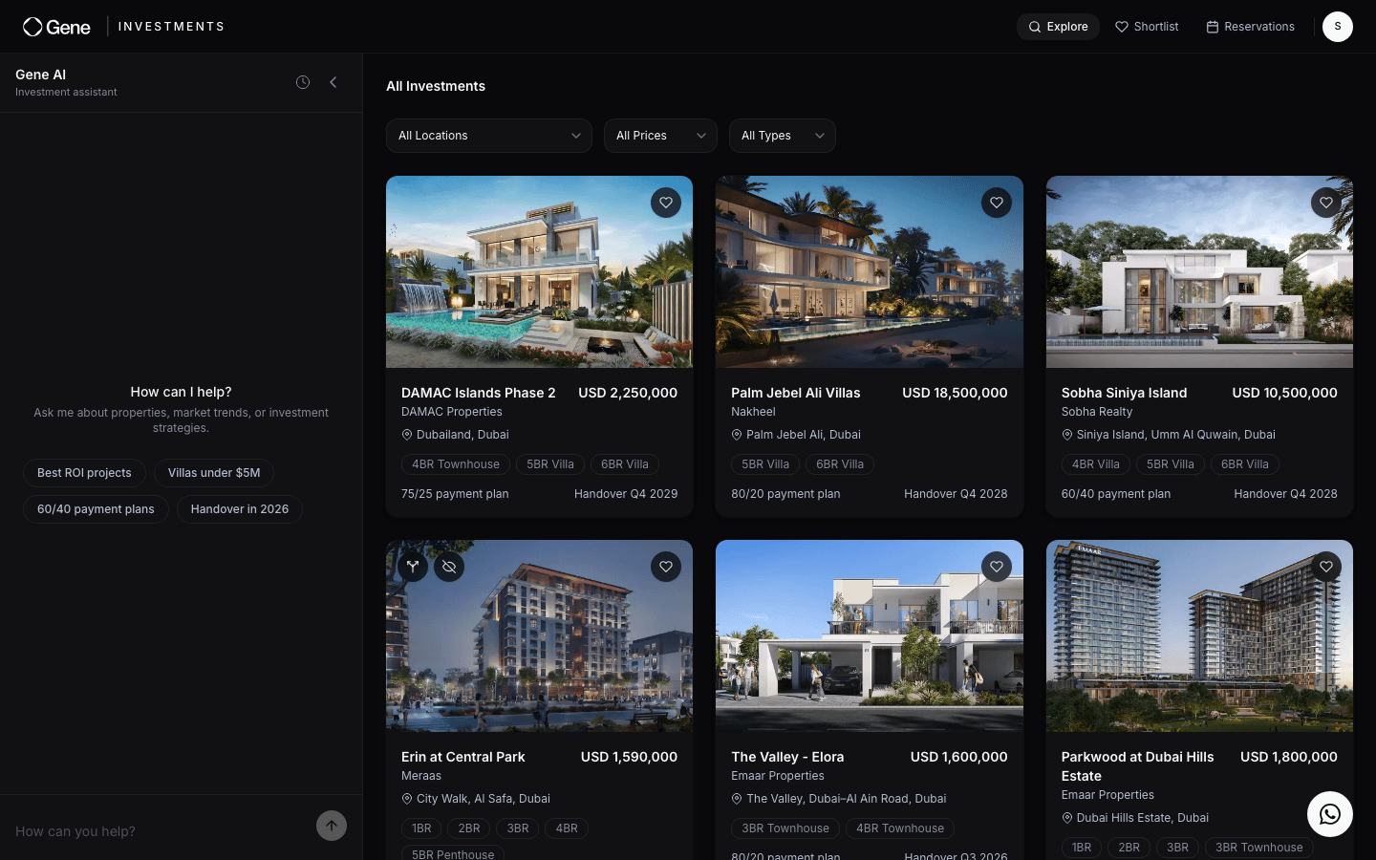The height and width of the screenshot is (860, 1376).
Task: Open your account avatar menu
Action: coord(1338,27)
